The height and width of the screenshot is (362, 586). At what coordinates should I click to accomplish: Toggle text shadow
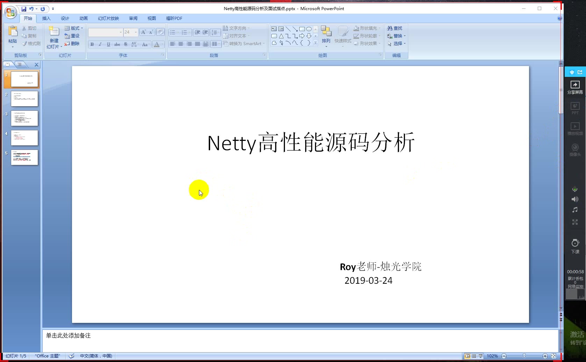(x=126, y=44)
